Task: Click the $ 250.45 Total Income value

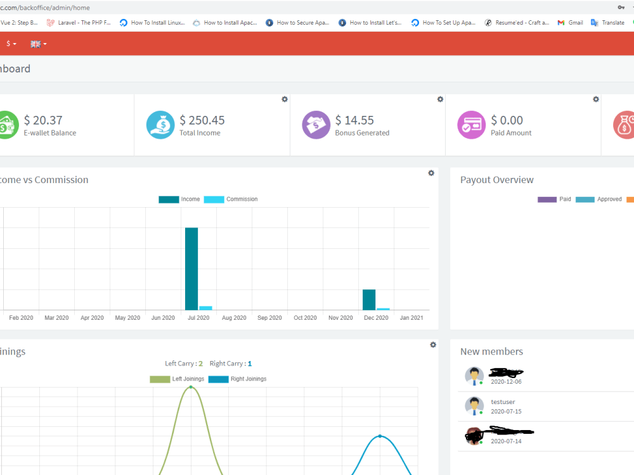Action: tap(202, 120)
